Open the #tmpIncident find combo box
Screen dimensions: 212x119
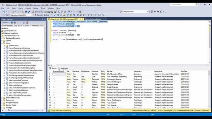[147, 12]
